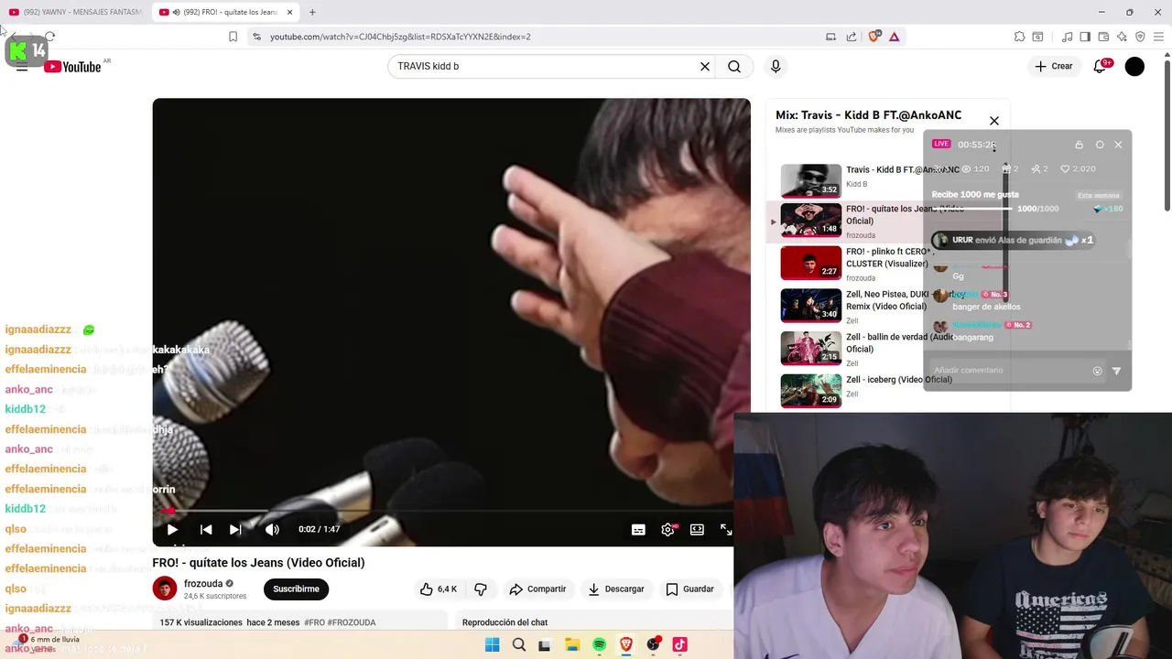This screenshot has height=659, width=1172.
Task: Dislike the video with thumbs down
Action: (x=481, y=589)
